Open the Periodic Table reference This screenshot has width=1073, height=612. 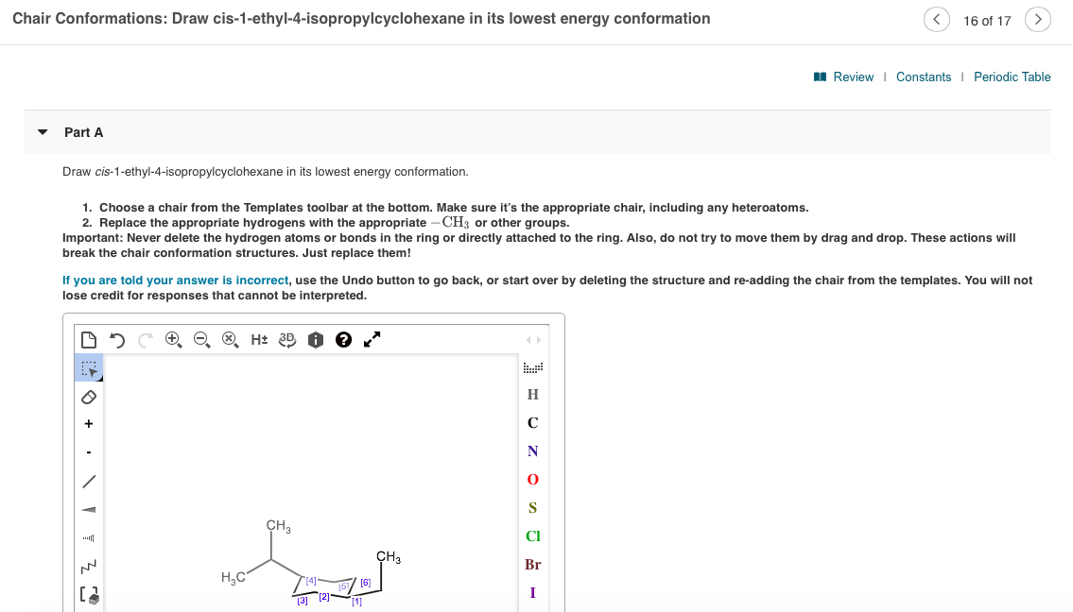(1012, 76)
